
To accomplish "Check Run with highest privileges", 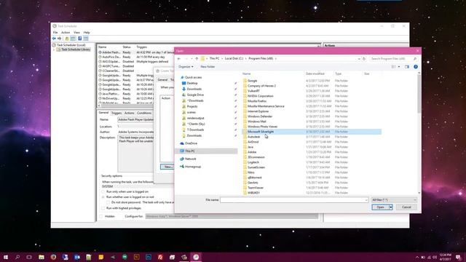I will point(103,208).
